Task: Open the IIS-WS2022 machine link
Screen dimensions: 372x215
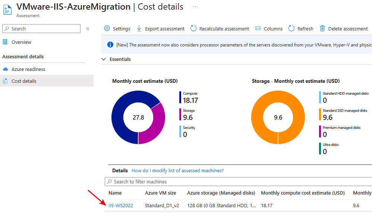Action: pyautogui.click(x=121, y=206)
